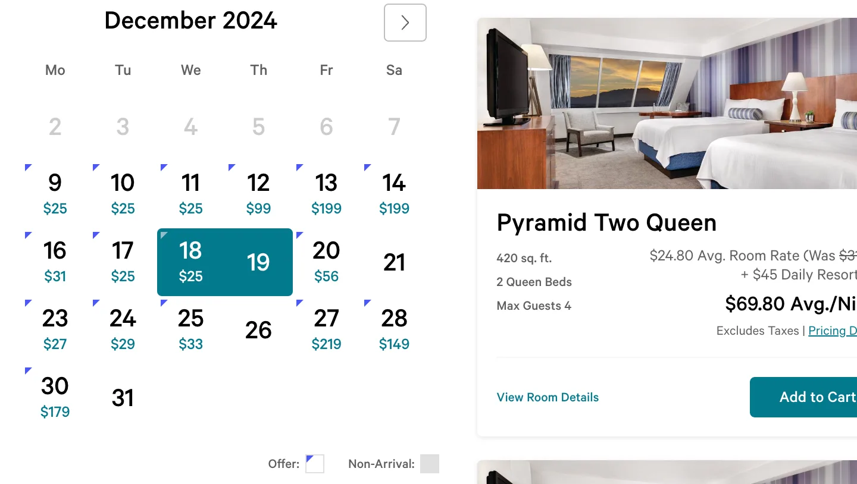Click Pyramid Two Queen room photo
857x484 pixels.
(667, 103)
